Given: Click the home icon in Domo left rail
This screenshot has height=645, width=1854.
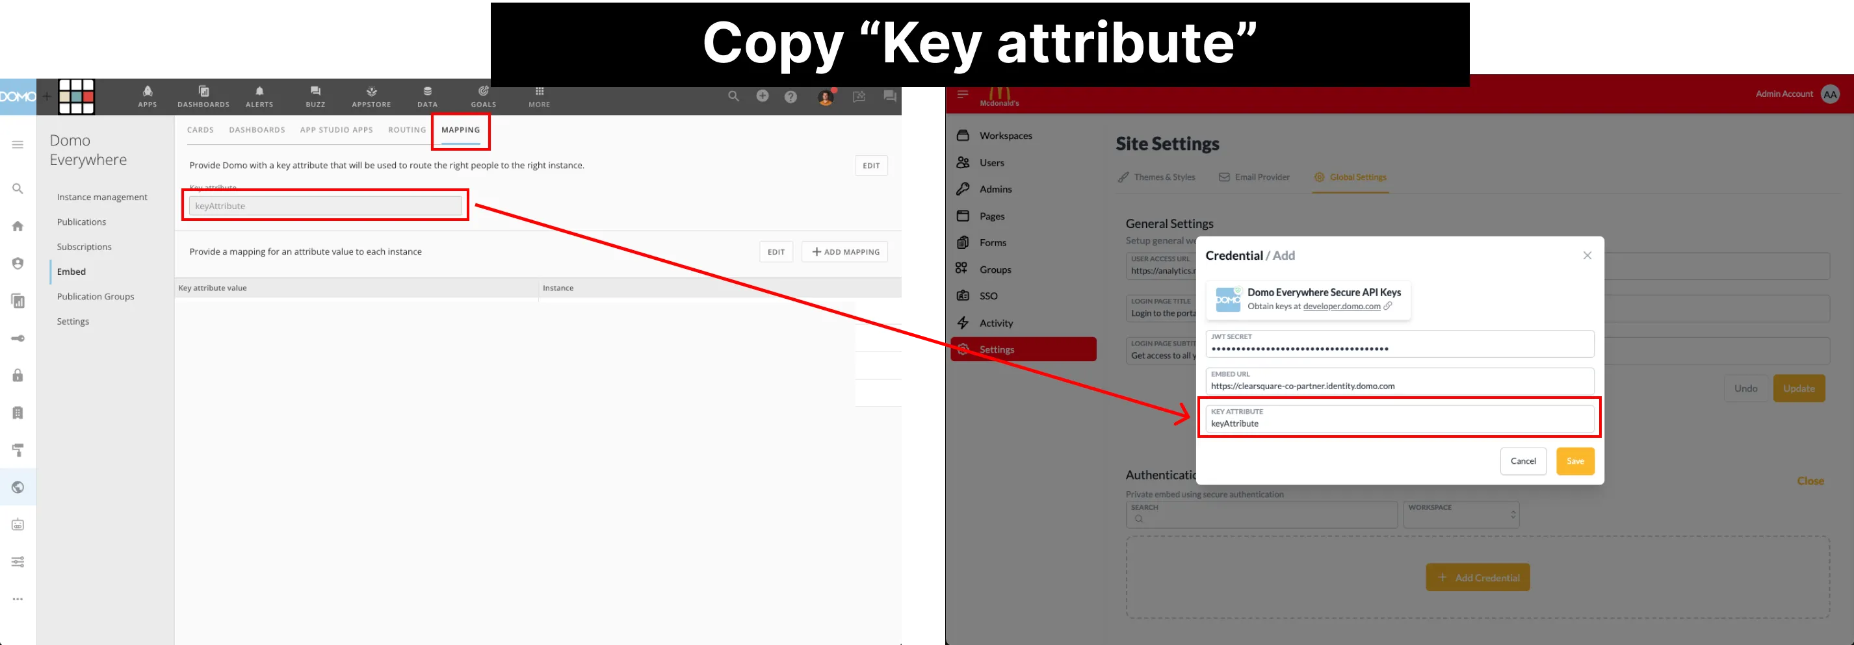Looking at the screenshot, I should coord(18,226).
